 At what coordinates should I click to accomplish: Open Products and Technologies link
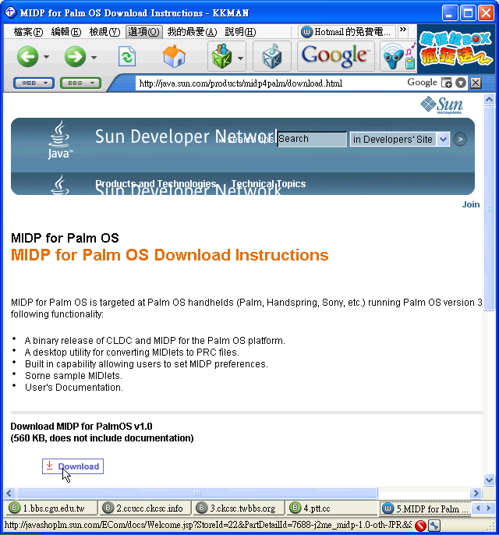(x=156, y=183)
